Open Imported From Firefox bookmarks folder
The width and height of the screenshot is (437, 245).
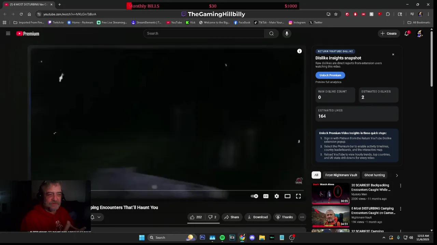tap(29, 22)
